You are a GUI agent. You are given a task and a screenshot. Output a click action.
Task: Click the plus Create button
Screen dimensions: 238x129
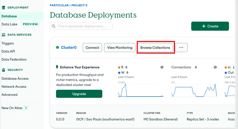210,26
